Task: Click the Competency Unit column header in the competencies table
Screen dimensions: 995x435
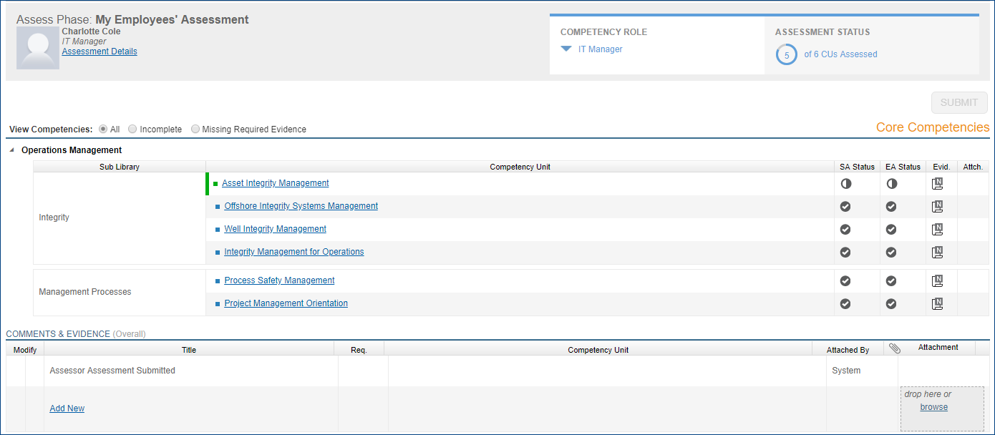Action: click(520, 167)
